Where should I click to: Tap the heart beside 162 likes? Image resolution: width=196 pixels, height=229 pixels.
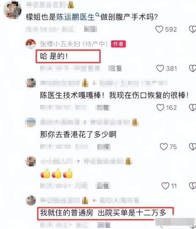(x=160, y=107)
